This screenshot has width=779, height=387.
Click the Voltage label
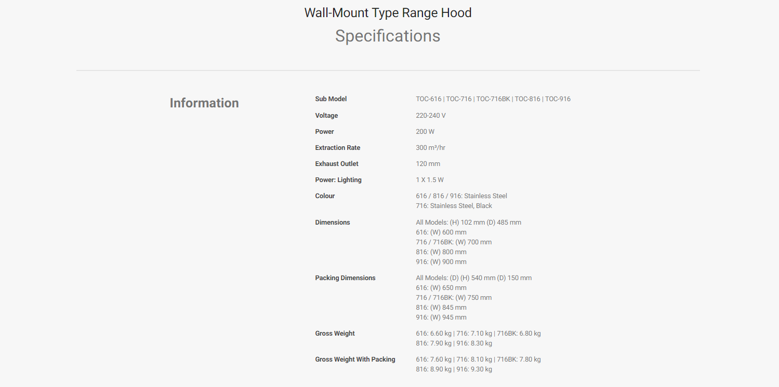pyautogui.click(x=326, y=116)
